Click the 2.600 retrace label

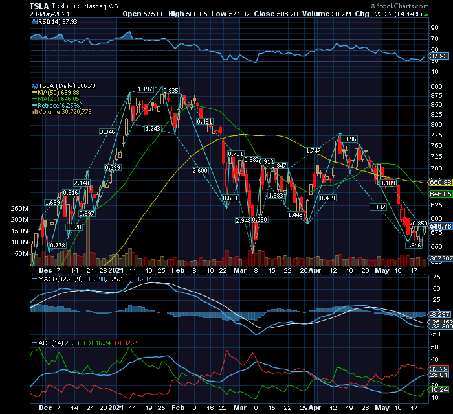point(200,170)
